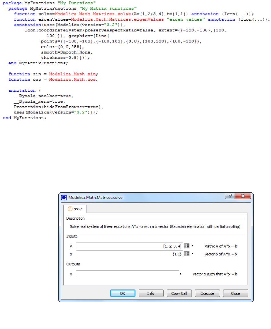This screenshot has height=329, width=271.
Task: Click the "eigen values" description string
Action: (186, 19)
